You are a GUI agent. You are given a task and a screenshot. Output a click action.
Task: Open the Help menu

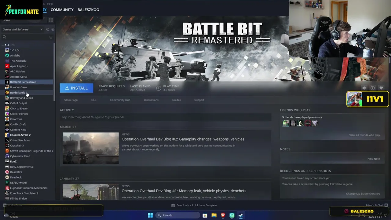50,4
